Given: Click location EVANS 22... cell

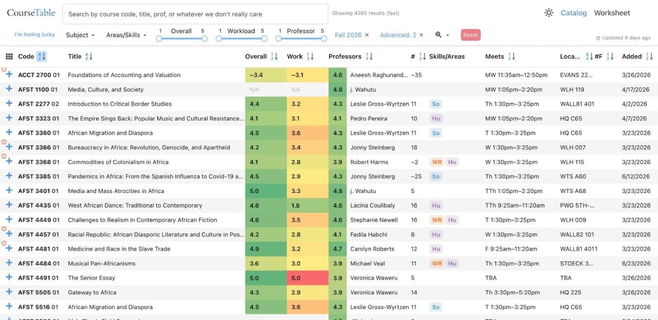Looking at the screenshot, I should point(576,75).
